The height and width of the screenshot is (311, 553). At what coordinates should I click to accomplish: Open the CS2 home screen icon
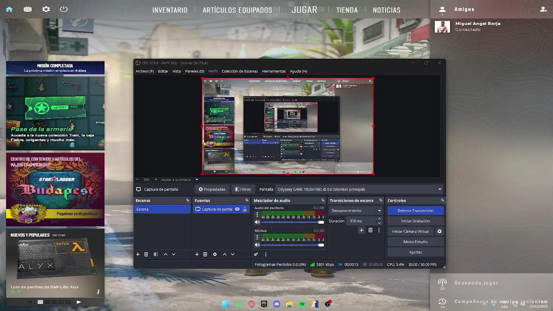point(9,9)
